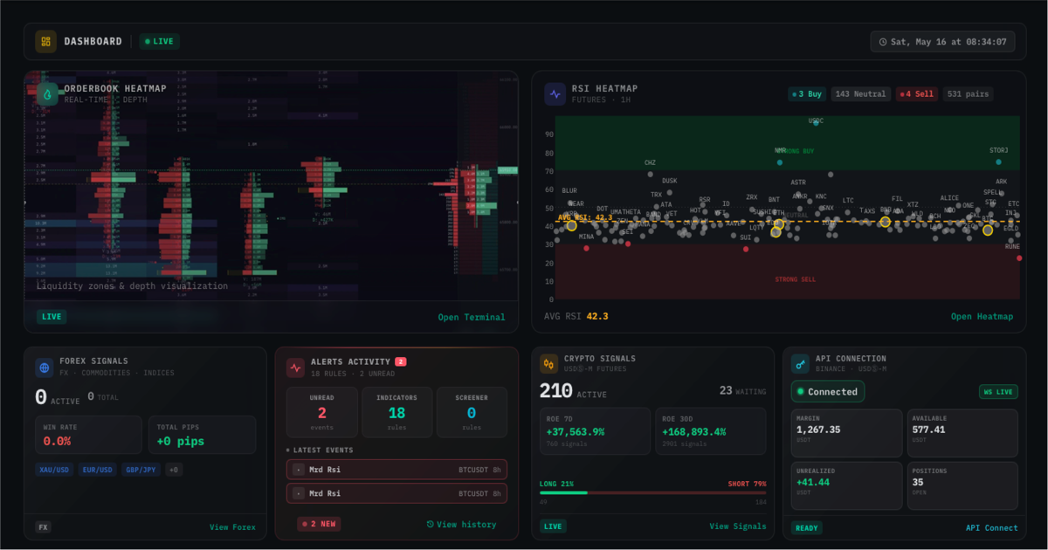Click the clock icon beside the date

883,42
